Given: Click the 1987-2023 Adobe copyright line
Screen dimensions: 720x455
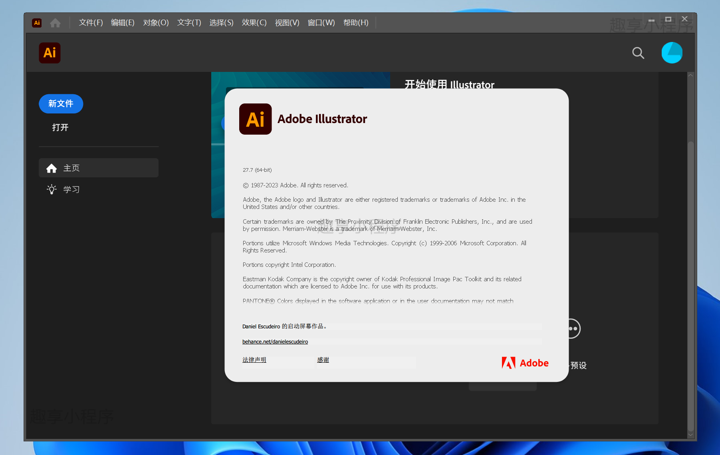Looking at the screenshot, I should pyautogui.click(x=296, y=185).
